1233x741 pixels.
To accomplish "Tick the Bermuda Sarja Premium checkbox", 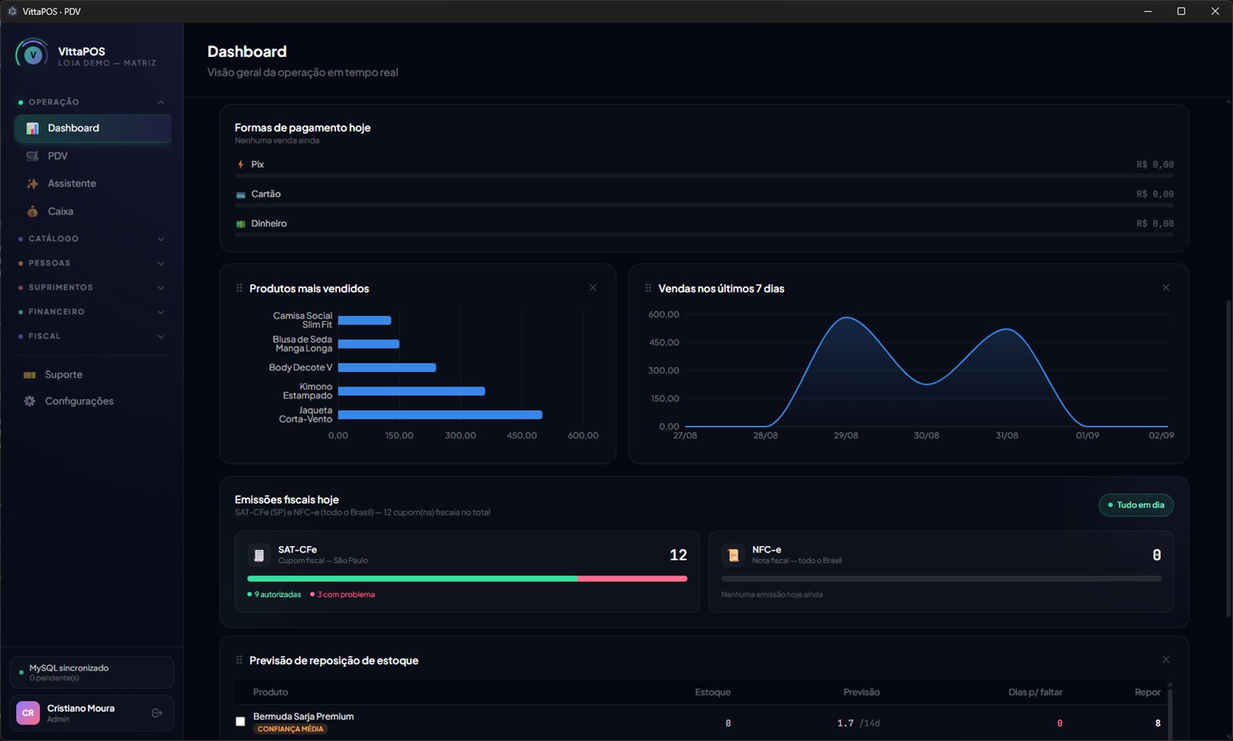I will (240, 722).
